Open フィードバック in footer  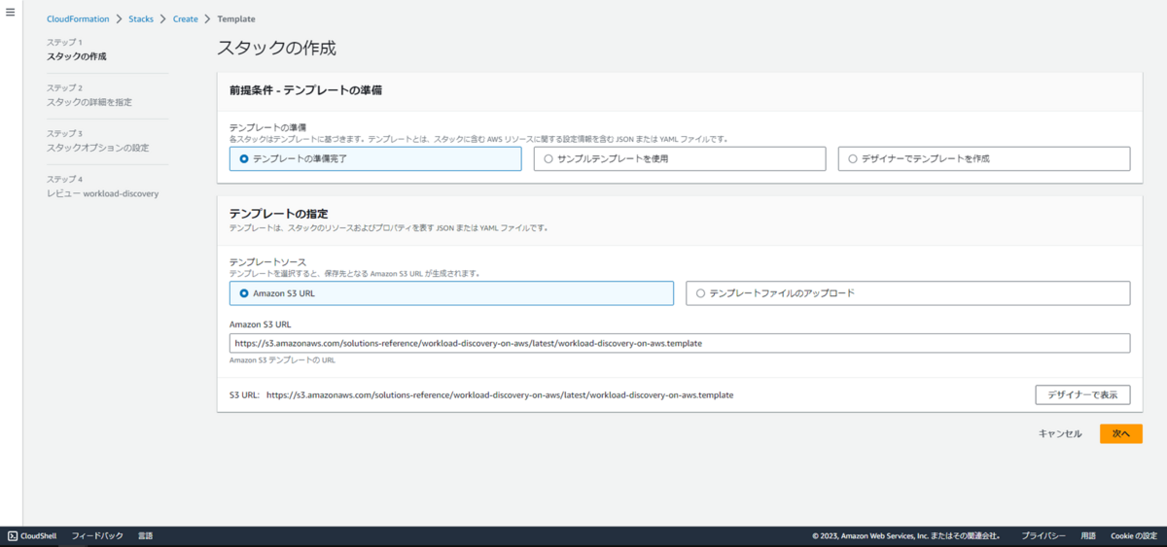coord(97,536)
